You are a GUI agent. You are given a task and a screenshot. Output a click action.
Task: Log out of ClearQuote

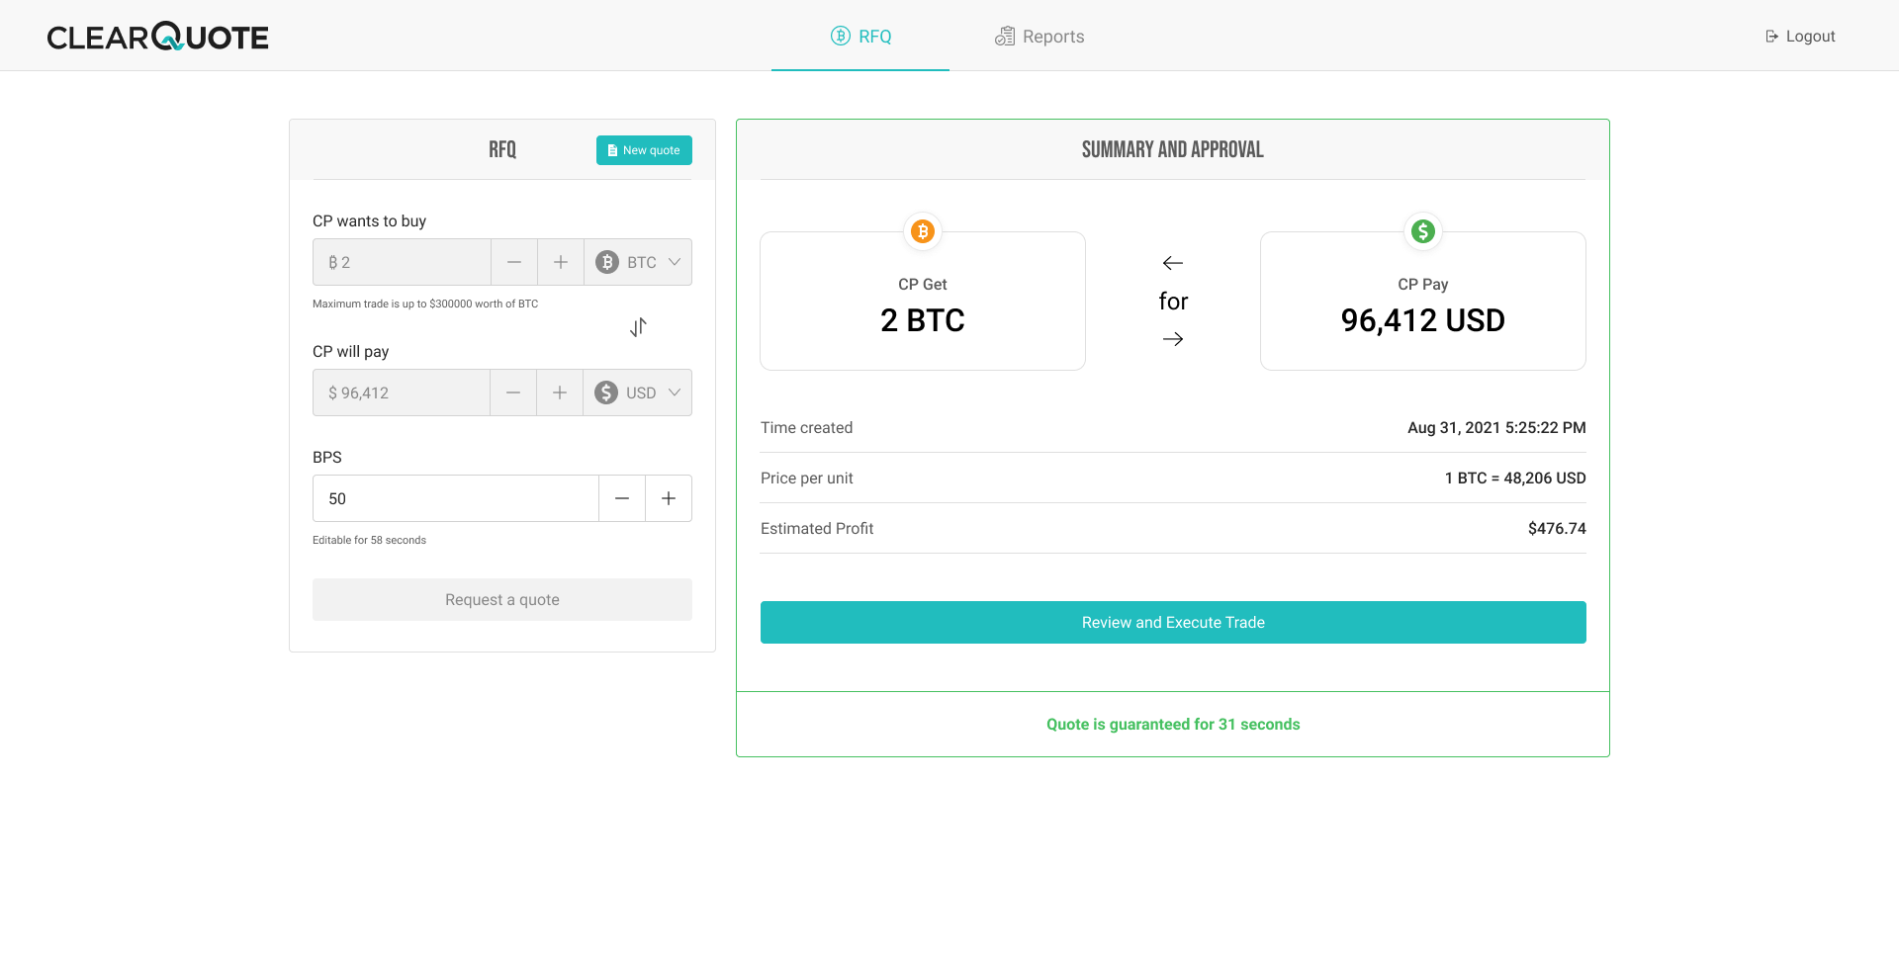click(x=1800, y=37)
